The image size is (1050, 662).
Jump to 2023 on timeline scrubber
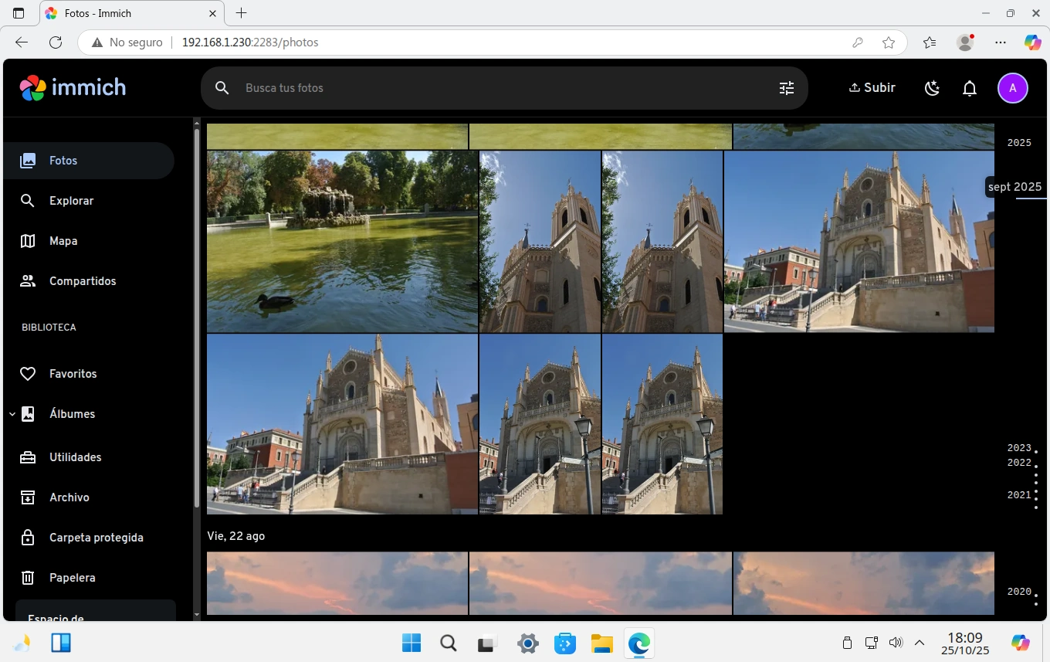(1019, 448)
